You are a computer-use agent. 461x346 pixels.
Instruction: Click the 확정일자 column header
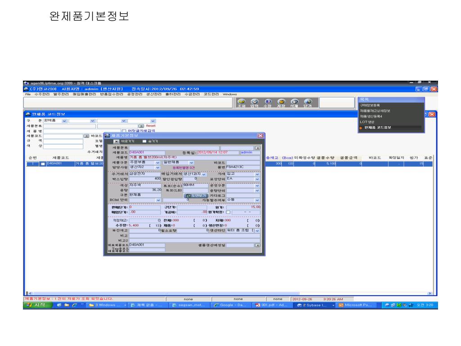[x=396, y=158]
